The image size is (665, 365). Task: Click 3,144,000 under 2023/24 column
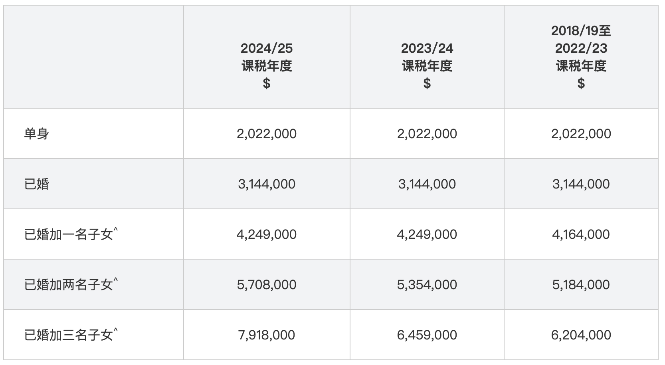[x=427, y=184]
